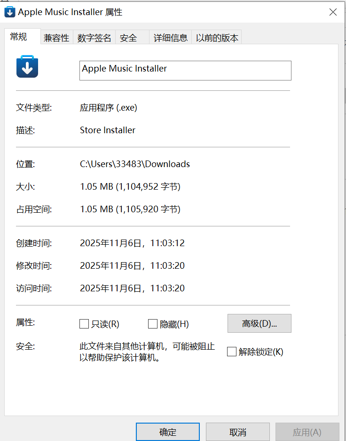Tick the 隐藏(H) checkbox
The width and height of the screenshot is (346, 441).
(152, 324)
